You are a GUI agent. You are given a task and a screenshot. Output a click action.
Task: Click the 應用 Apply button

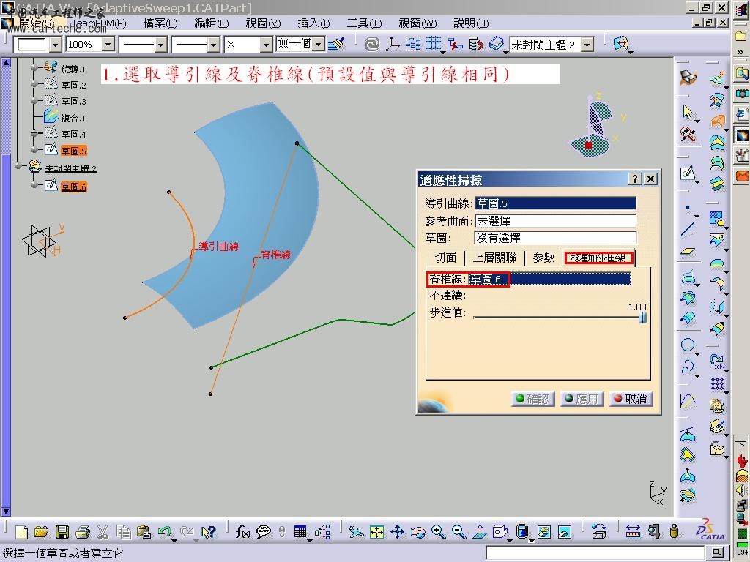pos(582,399)
